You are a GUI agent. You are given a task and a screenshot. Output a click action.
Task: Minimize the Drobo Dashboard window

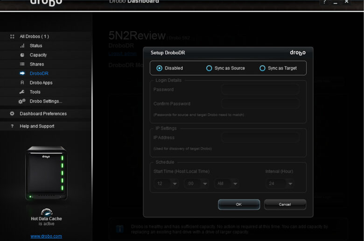pyautogui.click(x=335, y=2)
